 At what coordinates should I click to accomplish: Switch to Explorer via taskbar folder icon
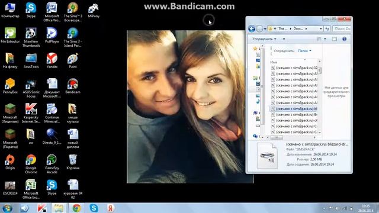click(x=58, y=208)
